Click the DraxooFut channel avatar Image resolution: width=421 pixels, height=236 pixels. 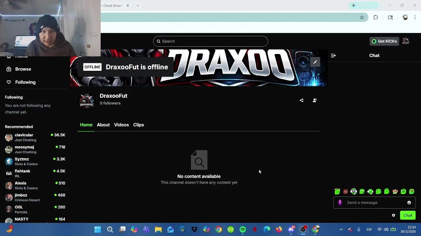(87, 101)
